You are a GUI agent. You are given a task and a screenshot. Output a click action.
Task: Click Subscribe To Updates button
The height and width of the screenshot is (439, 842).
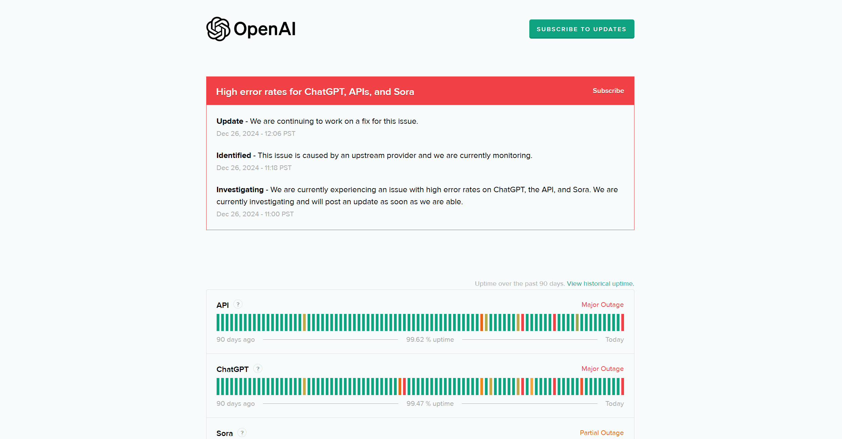pos(581,29)
